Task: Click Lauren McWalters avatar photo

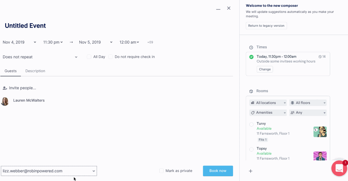Action: pos(5,101)
